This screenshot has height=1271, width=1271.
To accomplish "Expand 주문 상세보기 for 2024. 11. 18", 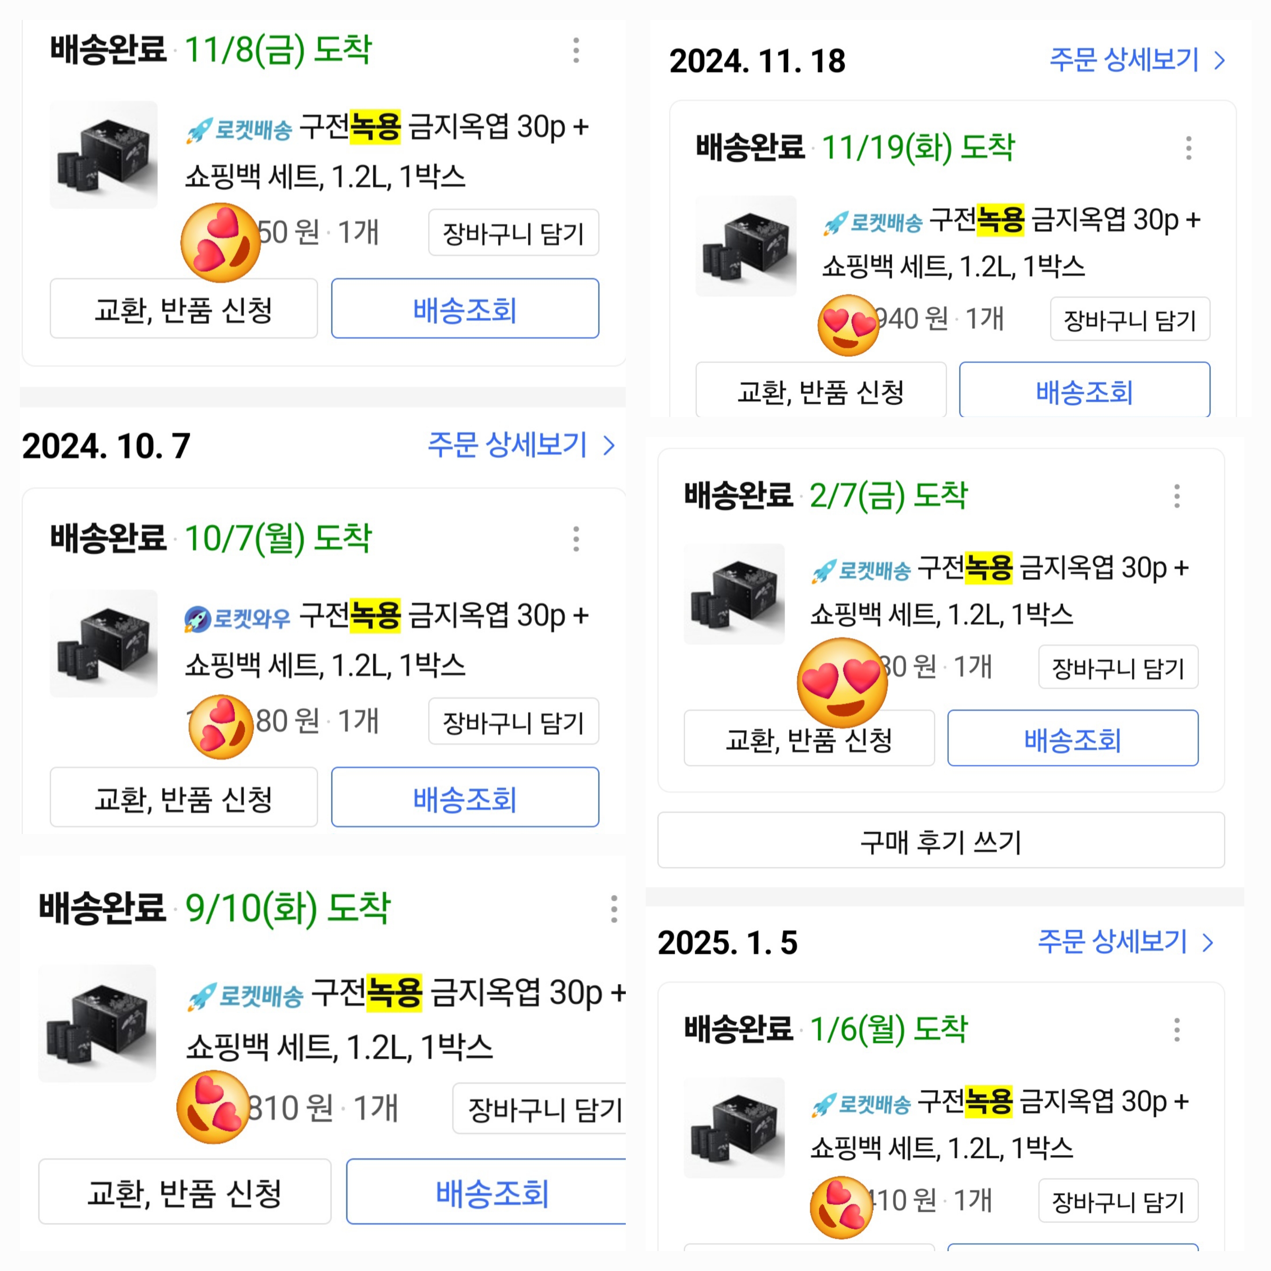I will point(1137,60).
